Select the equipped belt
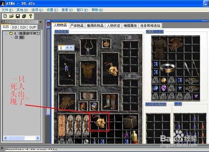Image resolution: width=209 pixels, height=152 pixels. pyautogui.click(x=89, y=95)
